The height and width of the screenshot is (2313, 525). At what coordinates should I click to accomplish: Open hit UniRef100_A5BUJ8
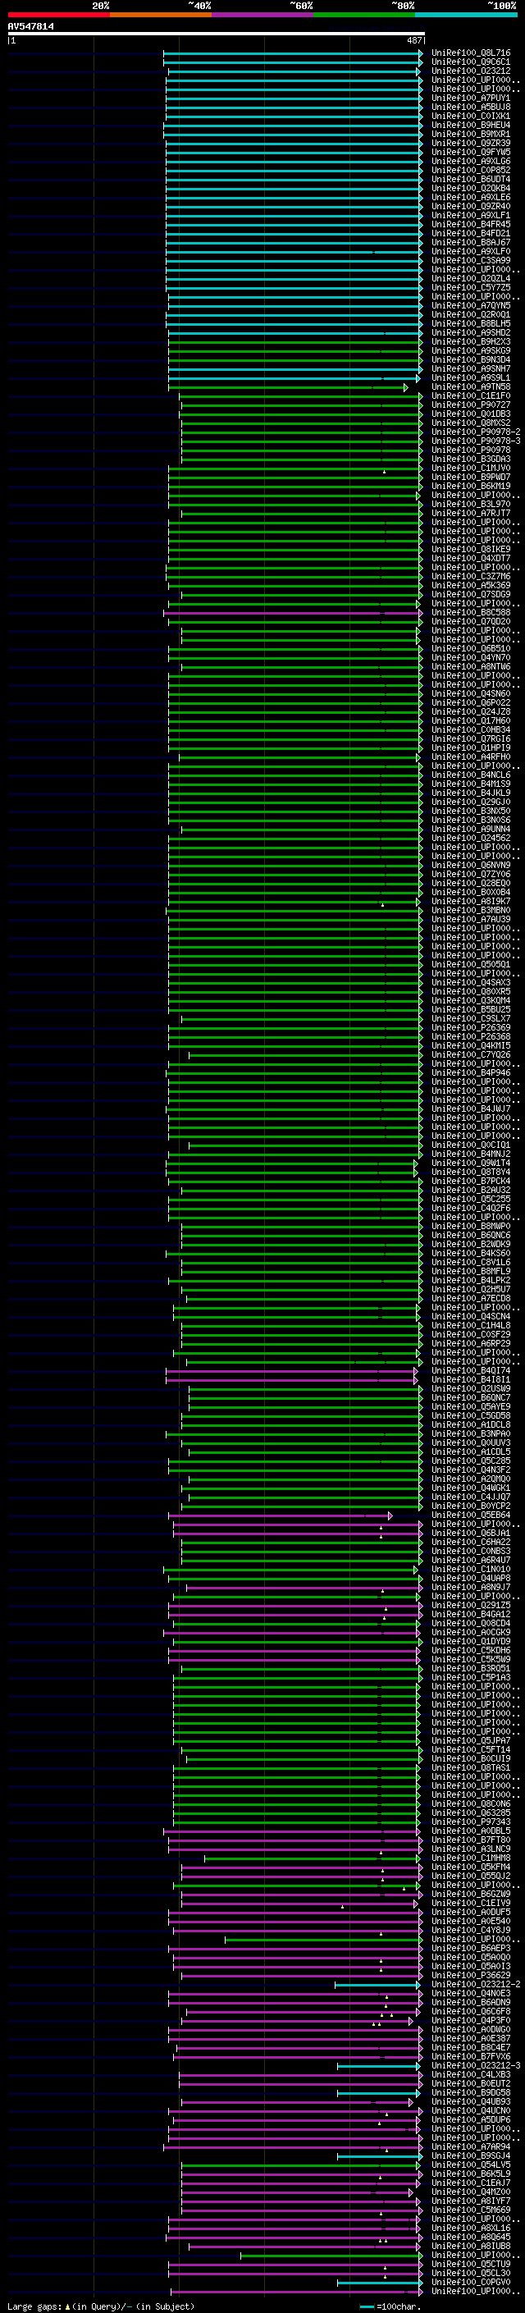pyautogui.click(x=470, y=107)
